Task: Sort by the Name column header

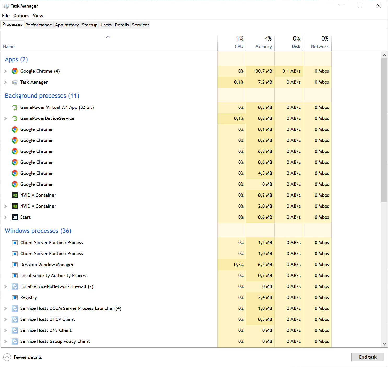Action: click(x=109, y=43)
